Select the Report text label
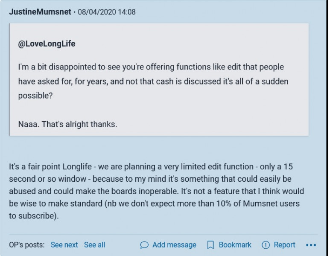Image resolution: width=330 pixels, height=256 pixels. coord(284,245)
